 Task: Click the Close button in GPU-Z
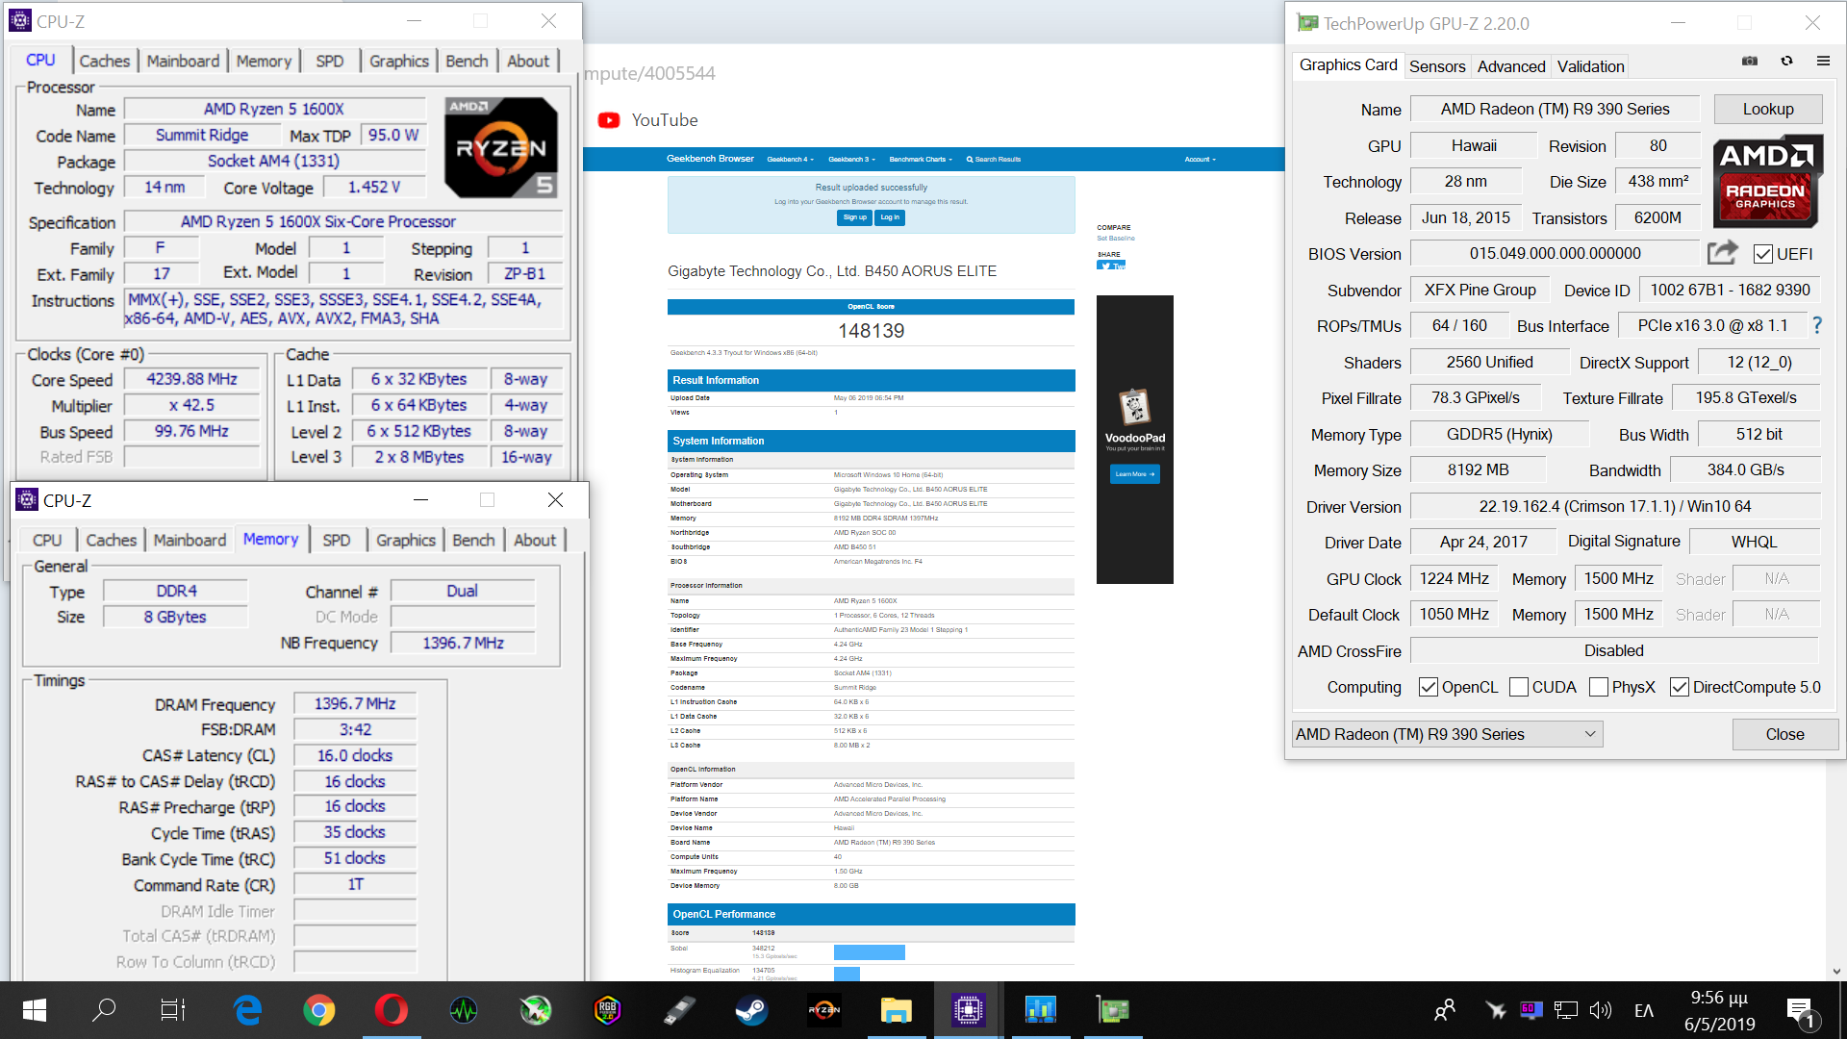tap(1784, 734)
